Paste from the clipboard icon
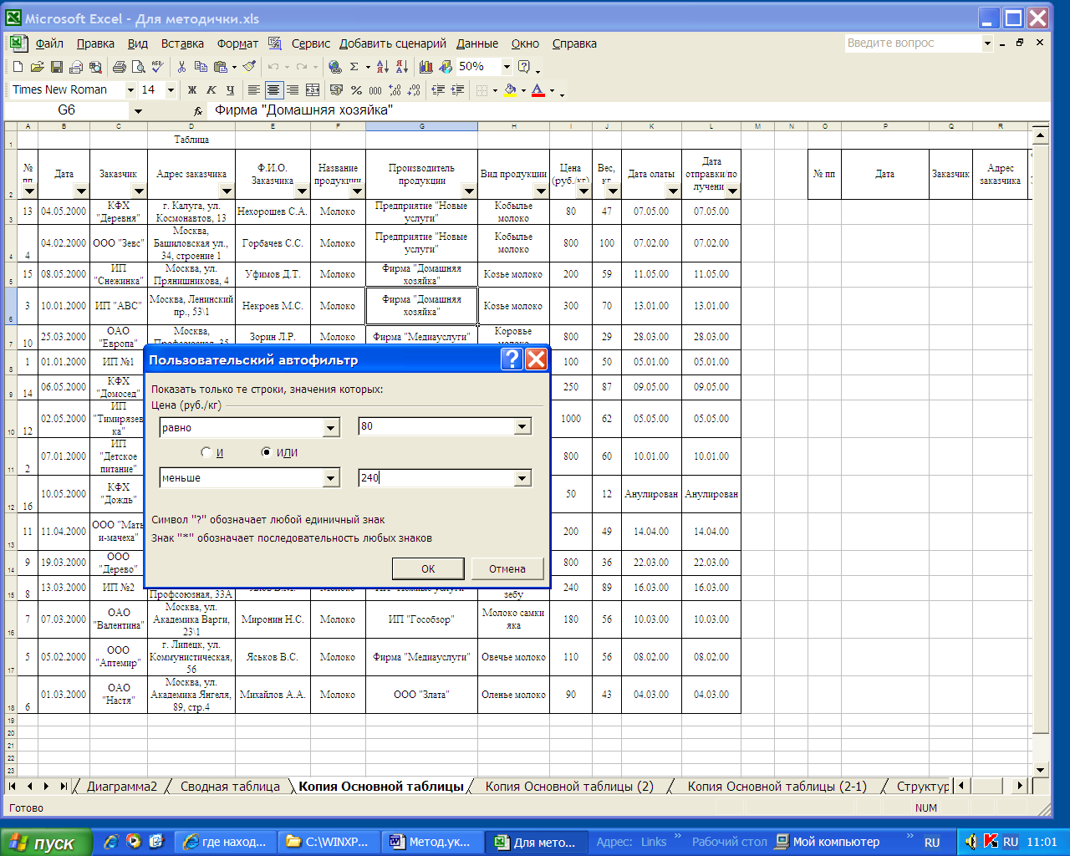The height and width of the screenshot is (856, 1070). pyautogui.click(x=220, y=67)
